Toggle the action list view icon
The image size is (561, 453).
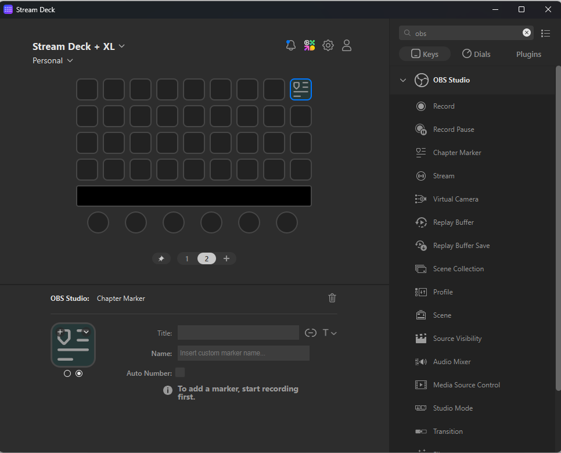coord(546,33)
